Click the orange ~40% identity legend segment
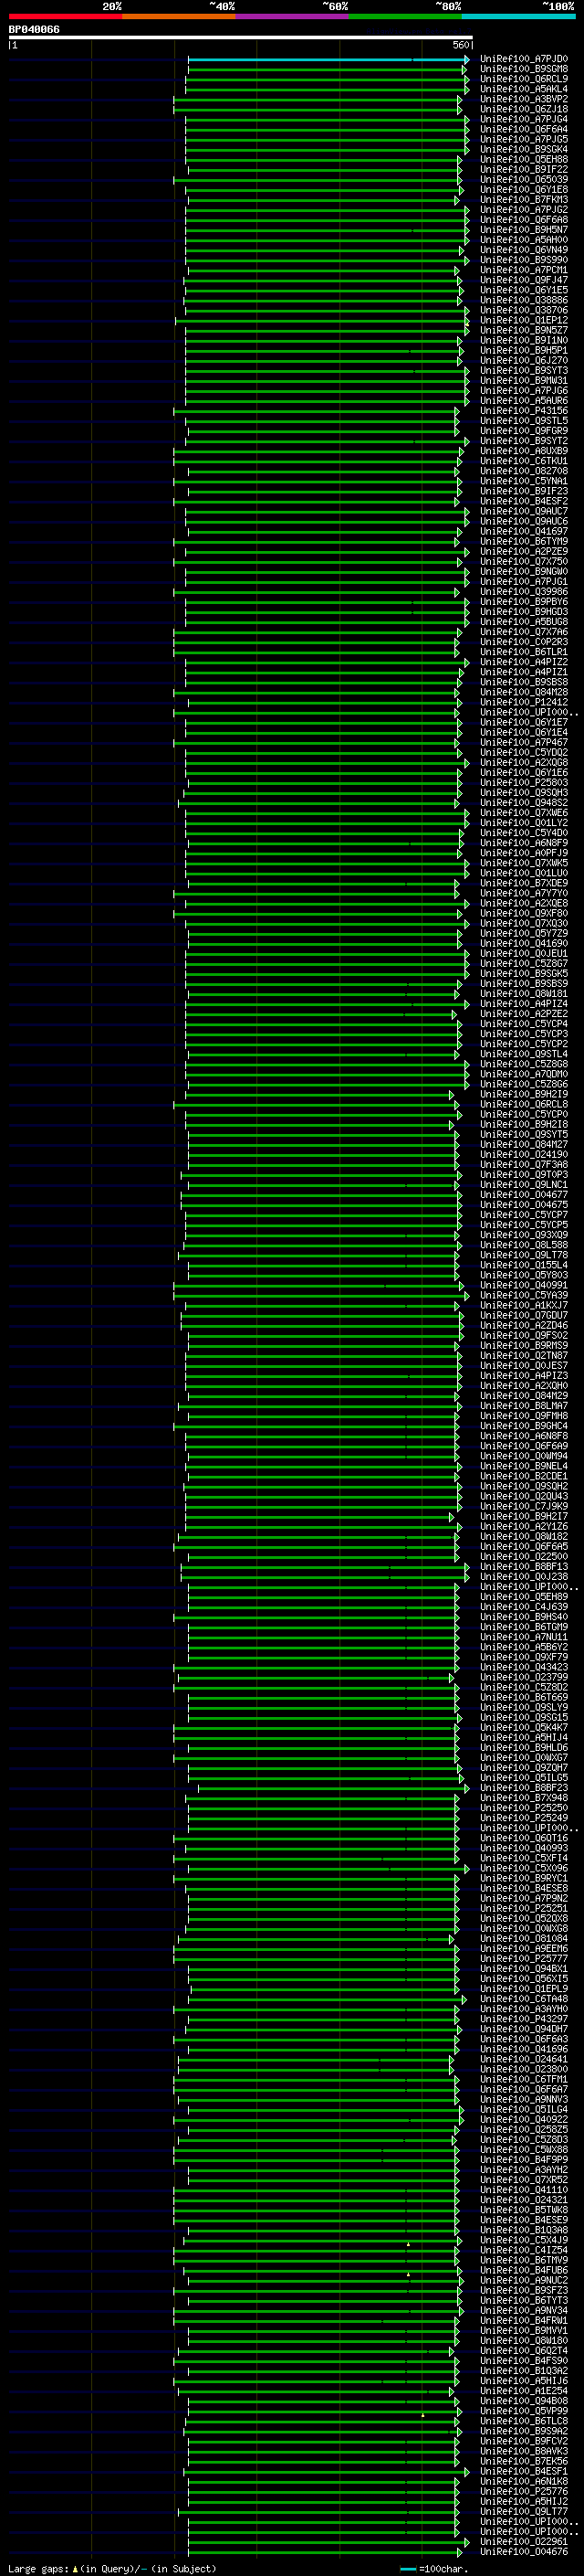This screenshot has width=584, height=2576. [179, 16]
